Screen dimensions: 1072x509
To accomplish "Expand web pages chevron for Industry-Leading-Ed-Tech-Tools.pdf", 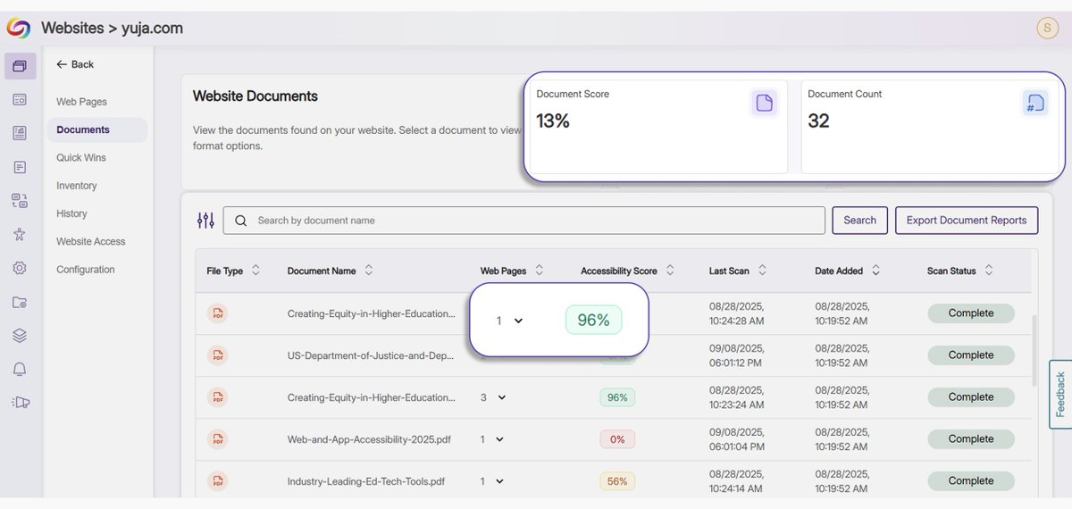I will tap(499, 481).
